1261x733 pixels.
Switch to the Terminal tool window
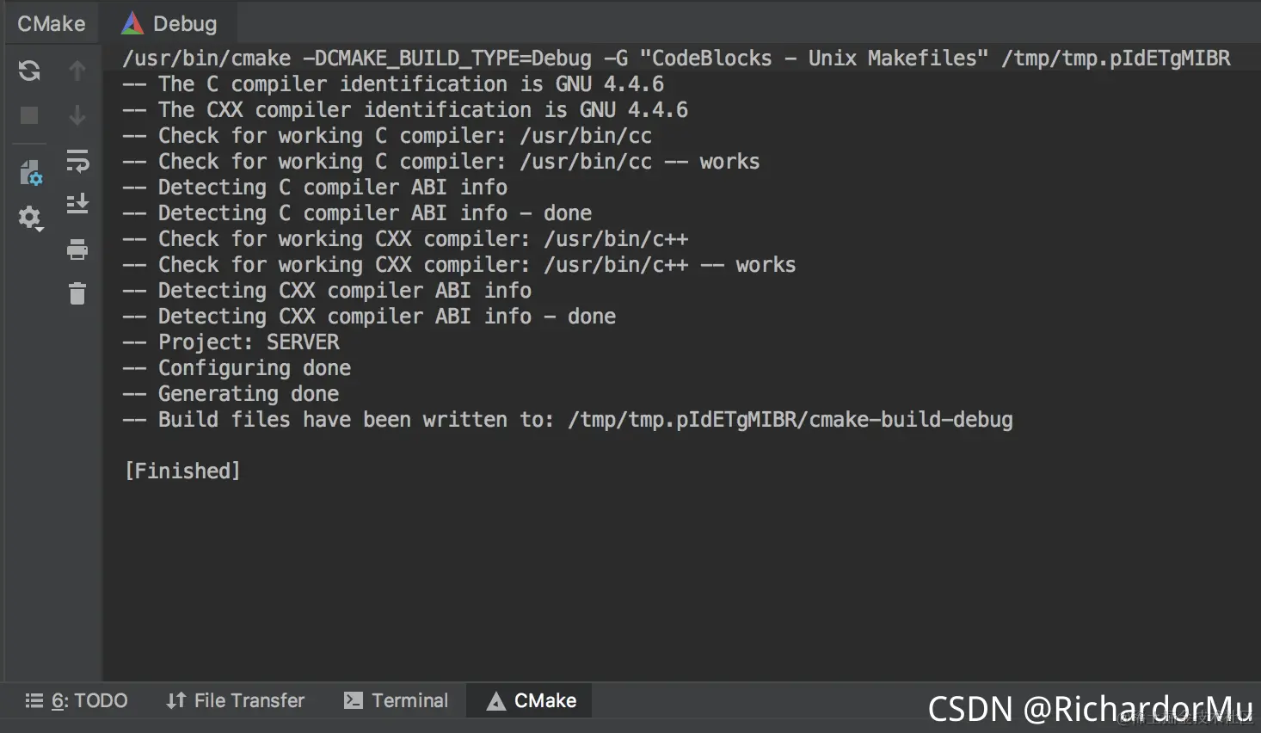[397, 700]
